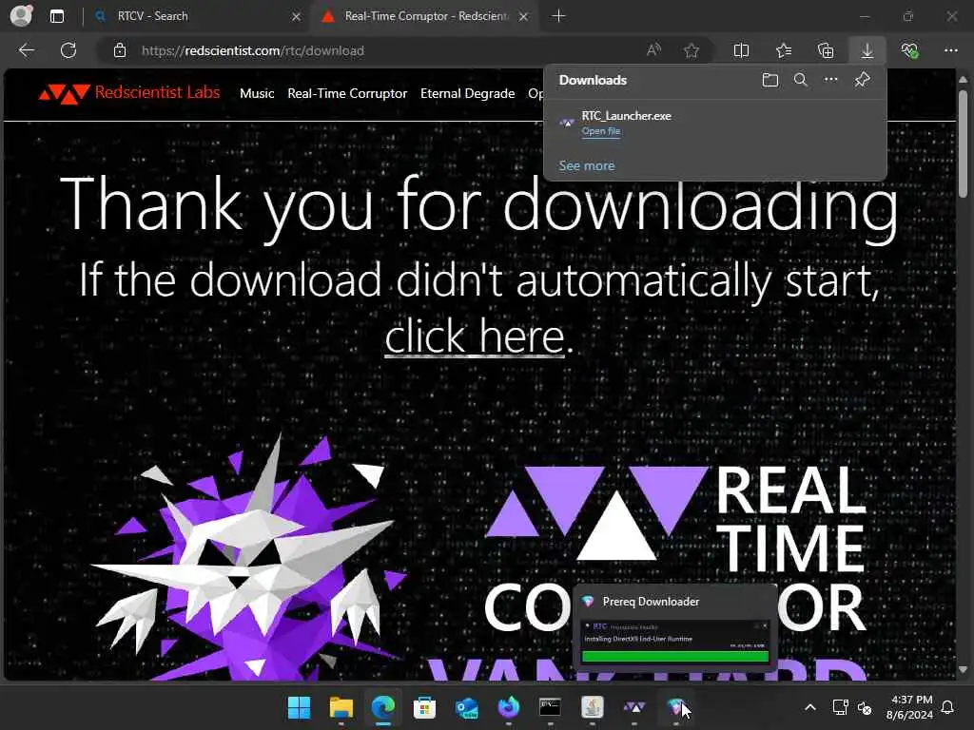The width and height of the screenshot is (974, 730).
Task: Go back to the previous page
Action: tap(27, 50)
